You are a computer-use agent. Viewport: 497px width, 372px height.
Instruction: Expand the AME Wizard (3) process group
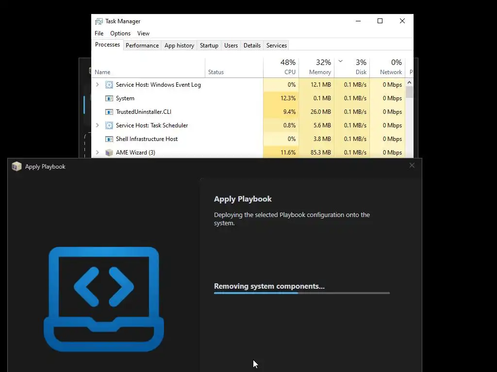tap(97, 153)
